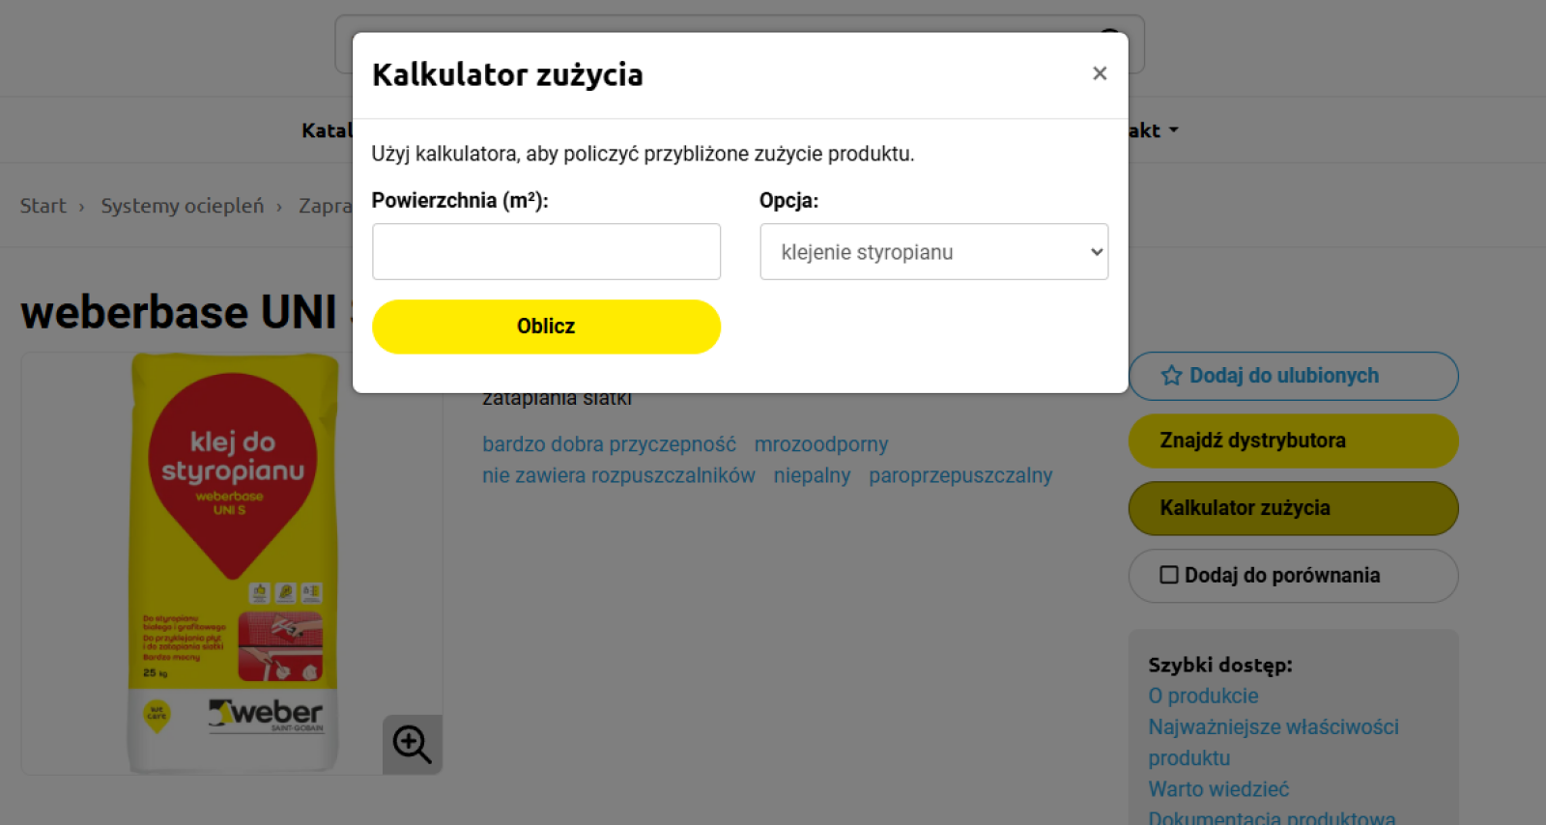Click the Kalkulator zużycia sidebar button
The height and width of the screenshot is (825, 1546).
1293,508
